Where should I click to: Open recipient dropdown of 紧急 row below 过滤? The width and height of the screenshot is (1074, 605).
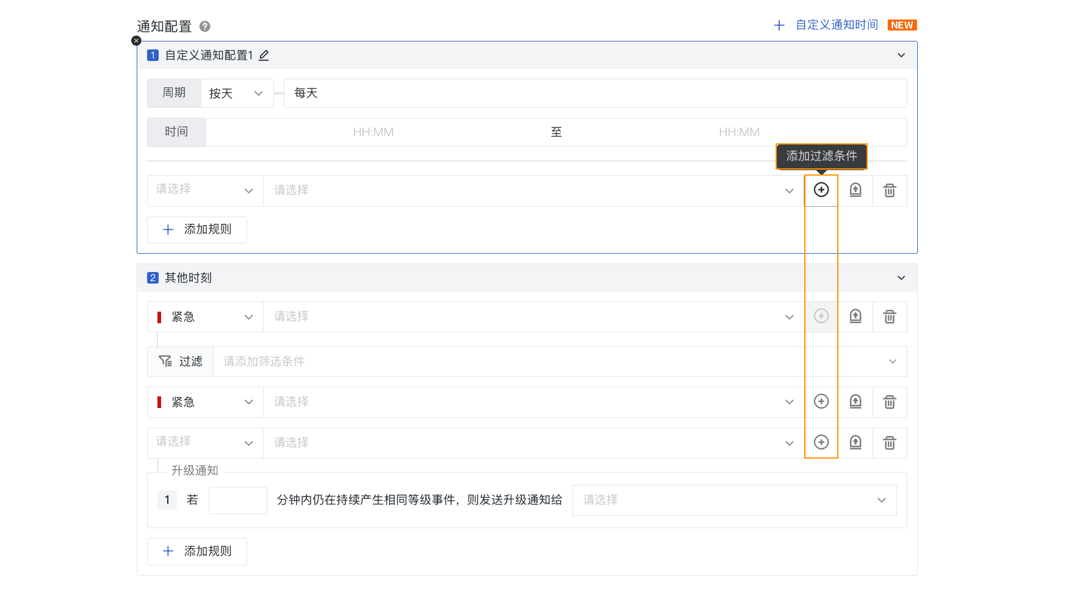[534, 402]
